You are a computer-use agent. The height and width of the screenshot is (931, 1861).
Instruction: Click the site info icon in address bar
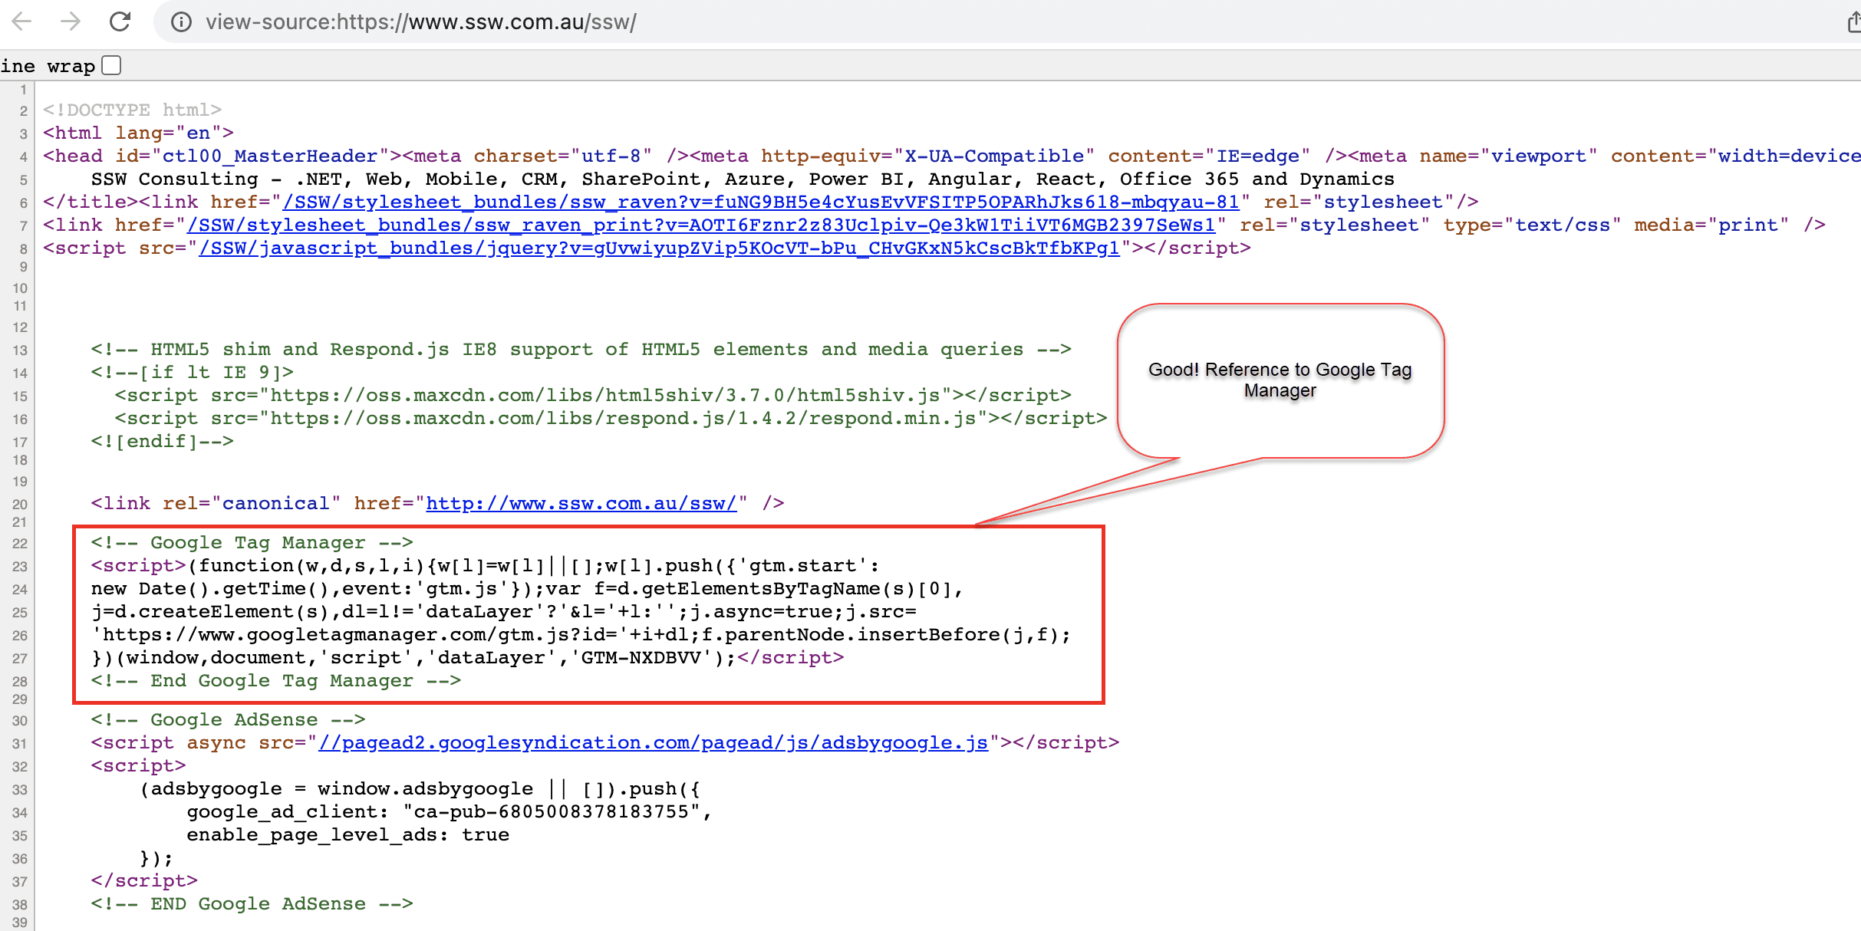[x=181, y=21]
